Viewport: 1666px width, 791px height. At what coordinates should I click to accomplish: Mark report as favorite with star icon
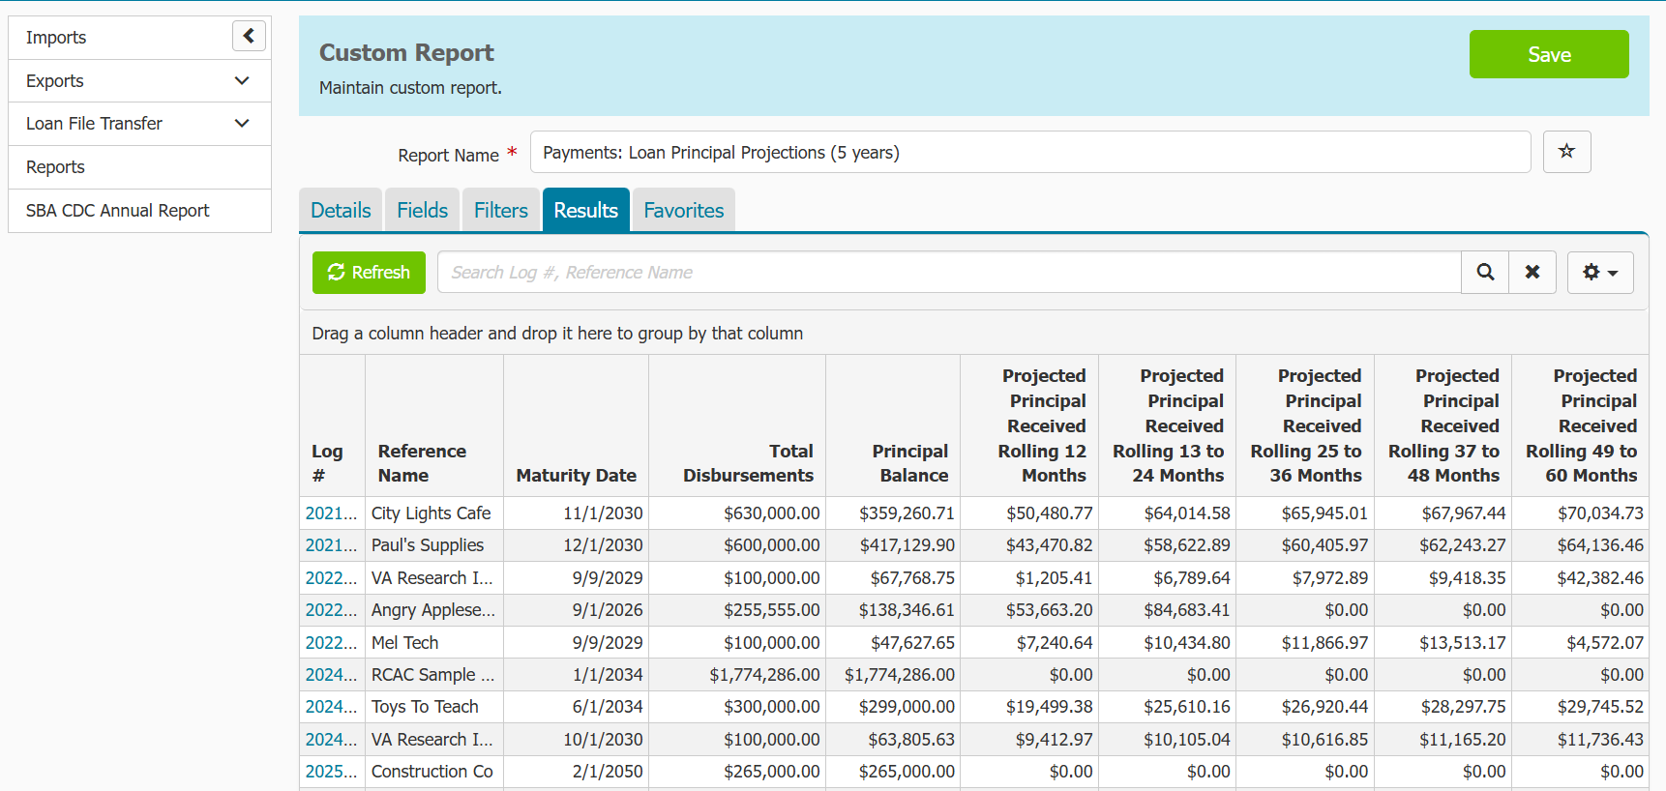(x=1566, y=152)
